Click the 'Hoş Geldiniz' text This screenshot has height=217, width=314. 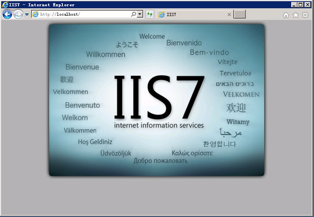95,142
